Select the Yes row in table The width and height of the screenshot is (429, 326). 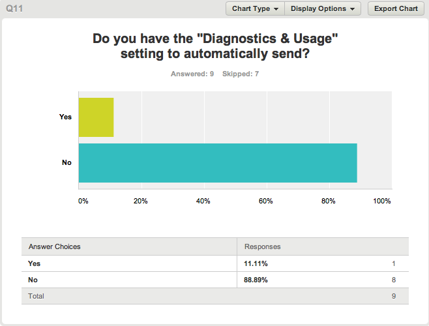[x=215, y=263]
